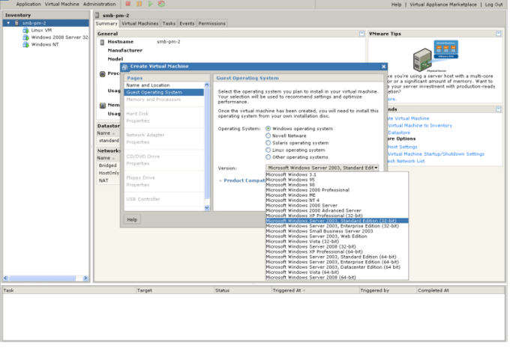Click the HostOnly network row
The image size is (510, 348).
point(108,173)
